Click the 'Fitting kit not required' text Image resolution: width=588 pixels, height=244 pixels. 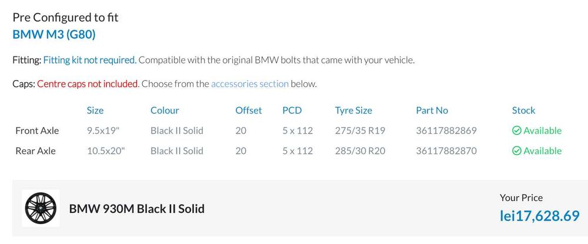(89, 60)
